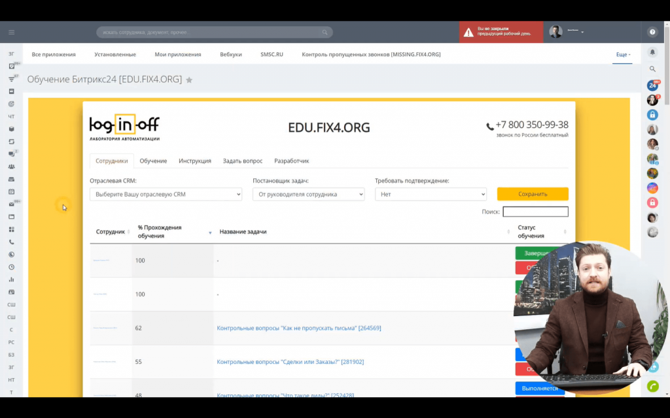Open the blue 24 chat icon

pos(652,86)
